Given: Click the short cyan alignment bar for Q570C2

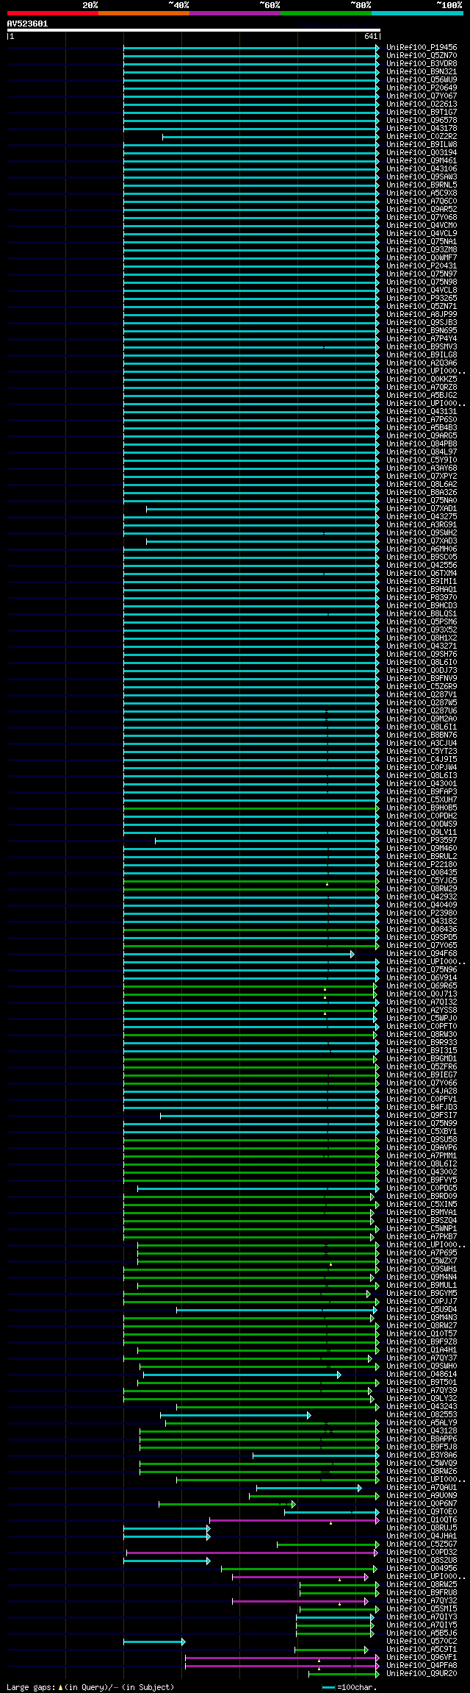Looking at the screenshot, I should 154,1641.
